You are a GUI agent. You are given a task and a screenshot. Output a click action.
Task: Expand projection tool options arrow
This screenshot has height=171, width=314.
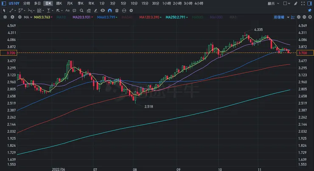point(43,11)
